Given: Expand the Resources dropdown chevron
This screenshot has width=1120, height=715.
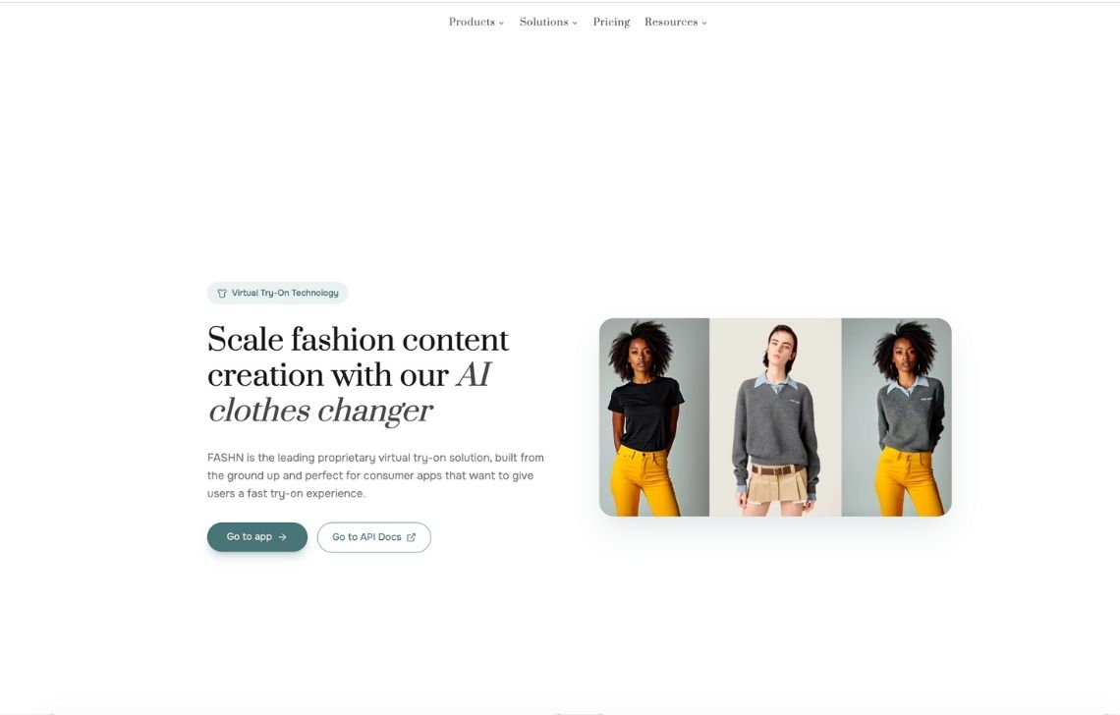Looking at the screenshot, I should point(704,23).
